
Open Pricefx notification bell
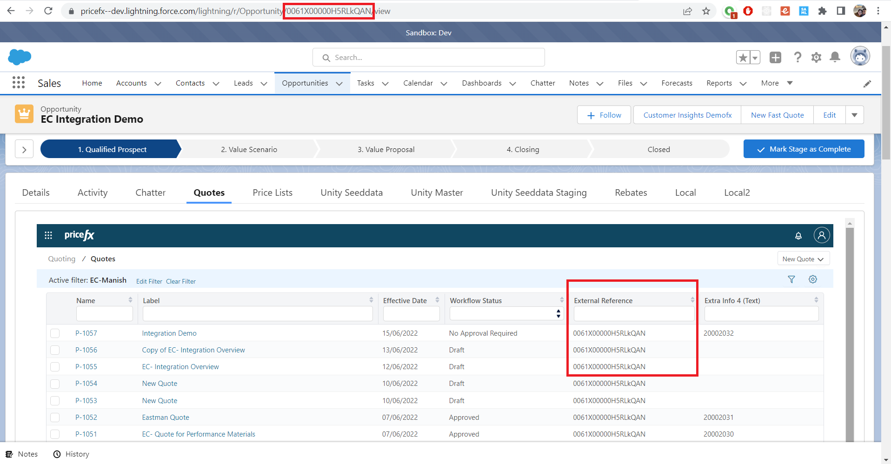[798, 236]
